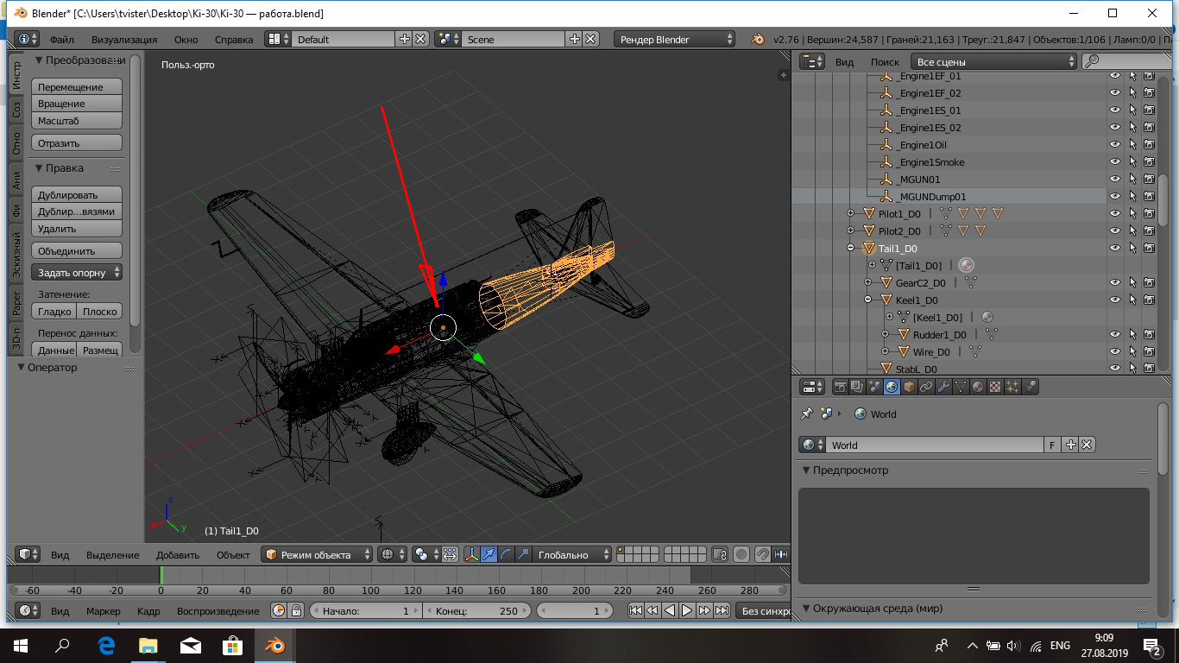Pin the properties context with pushpin icon

(807, 414)
